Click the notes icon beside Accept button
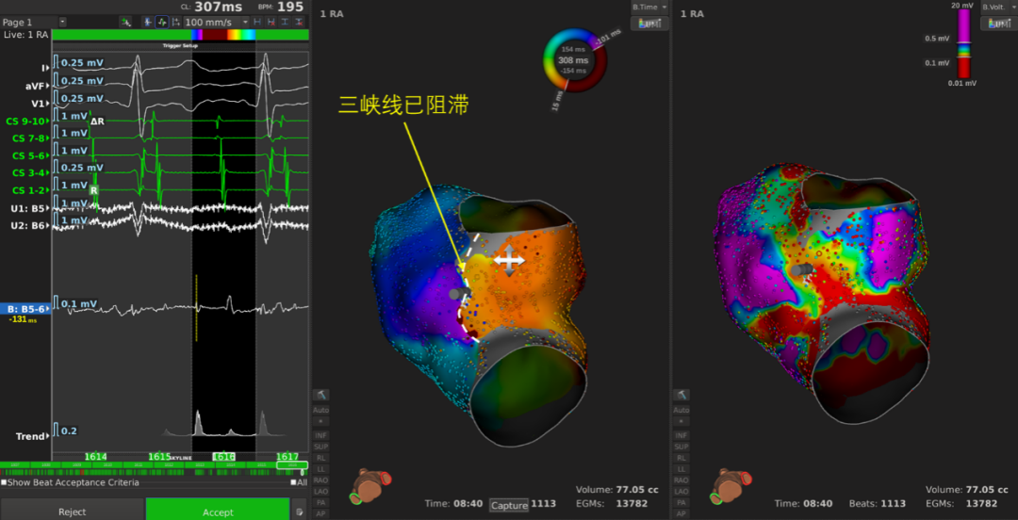The image size is (1018, 520). (x=300, y=512)
